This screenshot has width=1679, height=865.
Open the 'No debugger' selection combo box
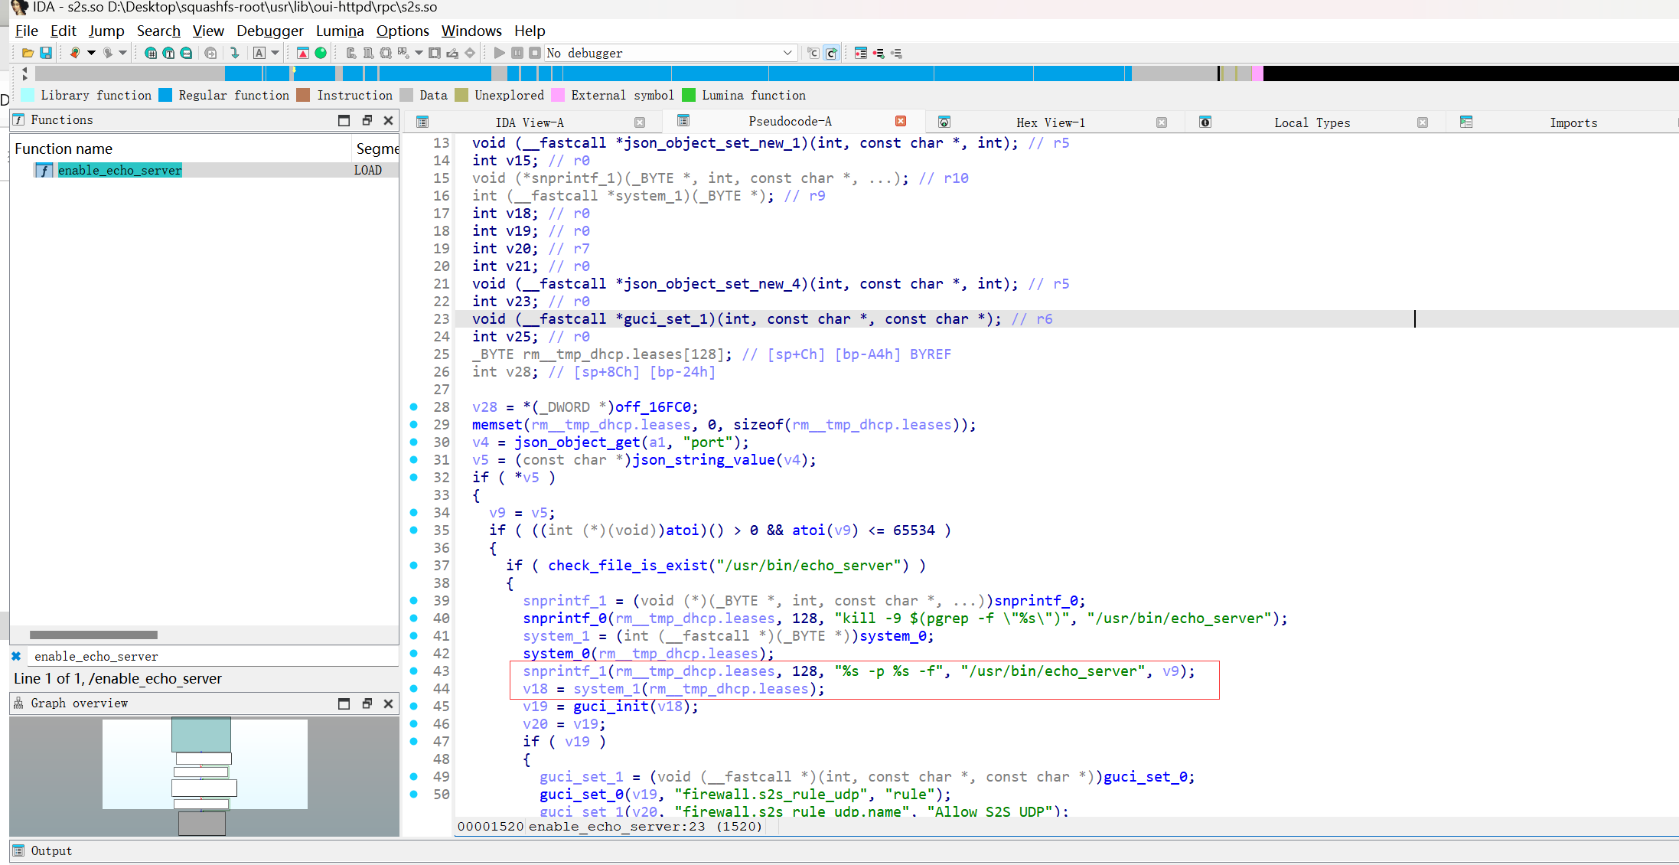(670, 53)
